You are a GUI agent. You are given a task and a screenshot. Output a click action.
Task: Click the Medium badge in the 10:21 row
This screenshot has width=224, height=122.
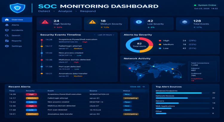tap(32, 114)
